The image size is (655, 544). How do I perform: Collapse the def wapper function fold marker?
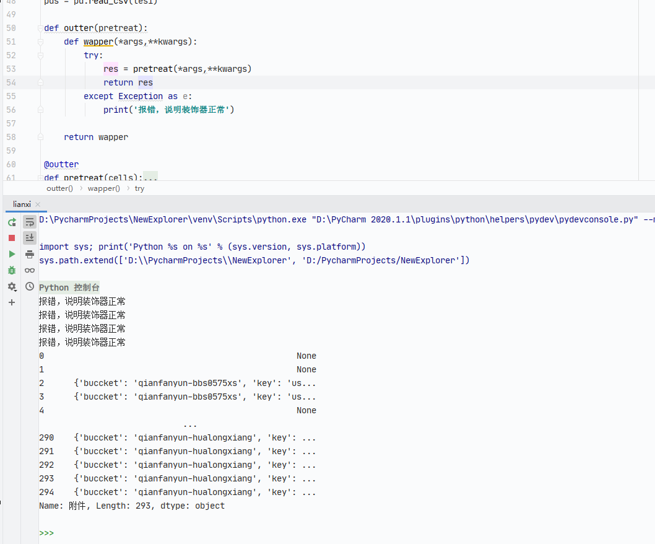coord(40,42)
